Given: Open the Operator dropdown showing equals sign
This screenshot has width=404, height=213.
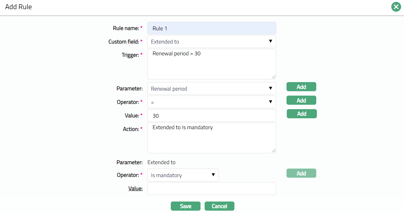Looking at the screenshot, I should point(211,102).
